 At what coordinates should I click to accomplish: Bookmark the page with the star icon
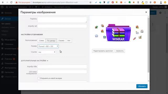pyautogui.click(x=90, y=2)
